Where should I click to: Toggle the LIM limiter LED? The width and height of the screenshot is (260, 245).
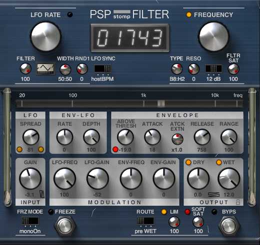(164, 212)
